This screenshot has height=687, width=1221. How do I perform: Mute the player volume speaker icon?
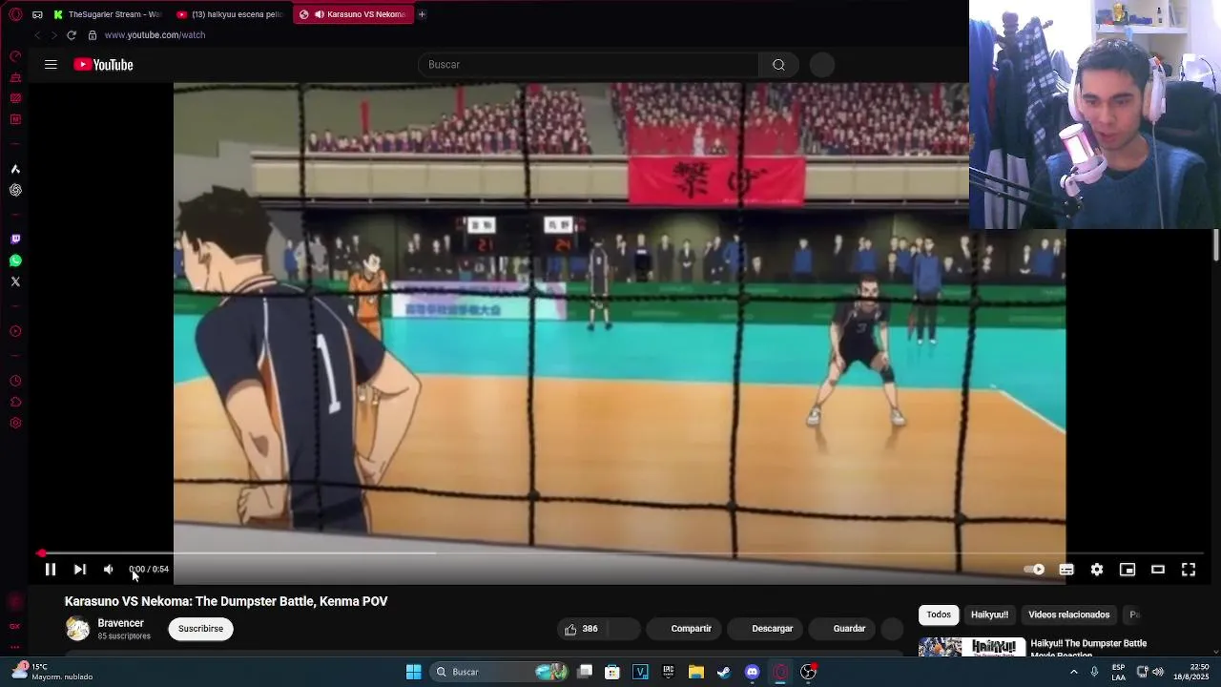click(x=109, y=570)
